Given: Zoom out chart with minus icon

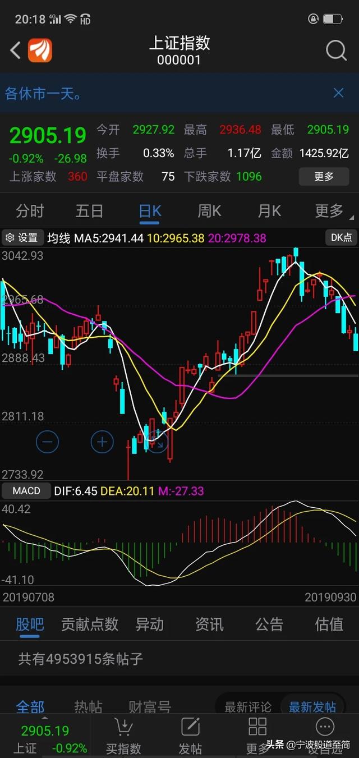Looking at the screenshot, I should click(47, 442).
